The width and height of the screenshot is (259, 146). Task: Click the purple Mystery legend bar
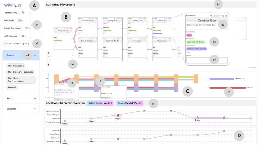coord(222,79)
